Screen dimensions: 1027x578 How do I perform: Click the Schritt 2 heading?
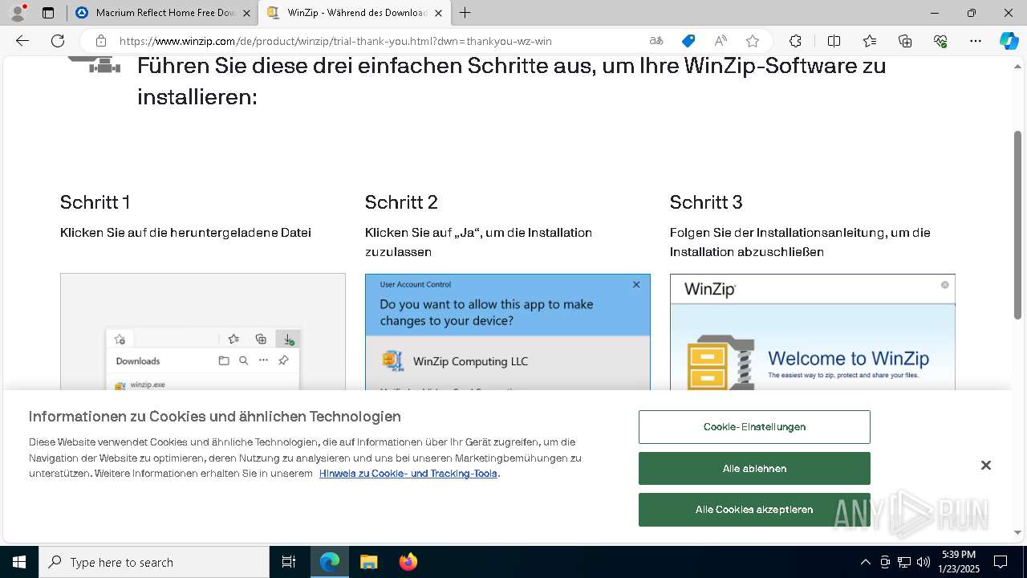click(401, 202)
